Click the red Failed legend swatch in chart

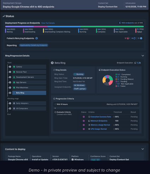[116, 86]
